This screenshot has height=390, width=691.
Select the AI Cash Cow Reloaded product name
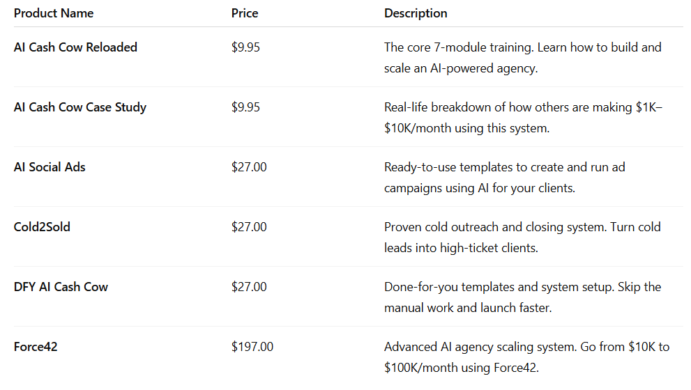coord(75,47)
